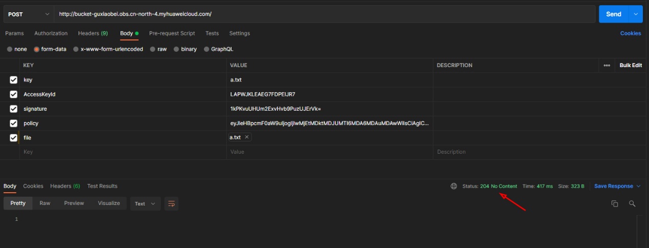The height and width of the screenshot is (248, 649).
Task: Remove the a.txt file attachment
Action: [x=247, y=137]
